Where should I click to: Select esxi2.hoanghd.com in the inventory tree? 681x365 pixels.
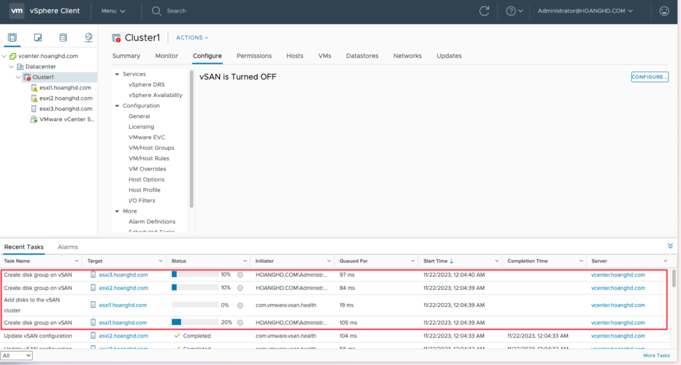[x=66, y=98]
